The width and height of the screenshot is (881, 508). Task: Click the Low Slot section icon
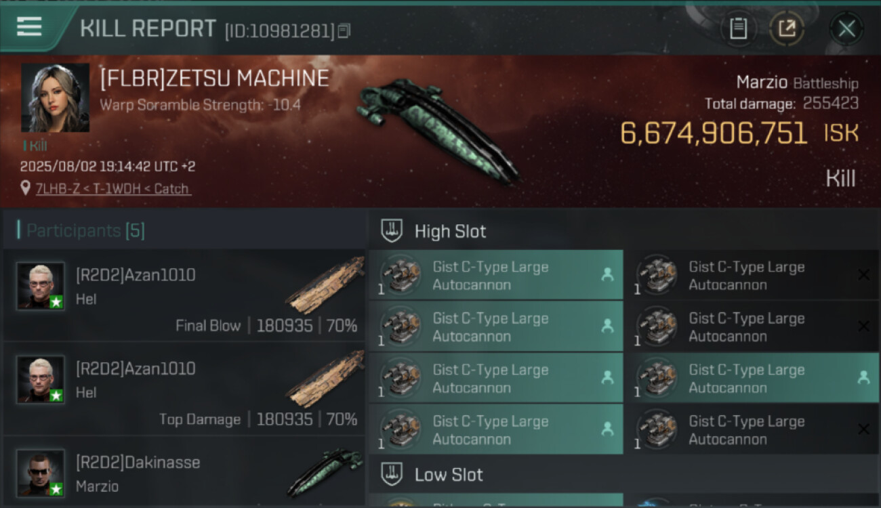pyautogui.click(x=392, y=474)
